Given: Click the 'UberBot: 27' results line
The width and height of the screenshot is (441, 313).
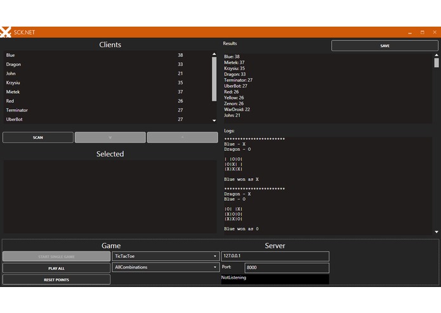Looking at the screenshot, I should [235, 86].
